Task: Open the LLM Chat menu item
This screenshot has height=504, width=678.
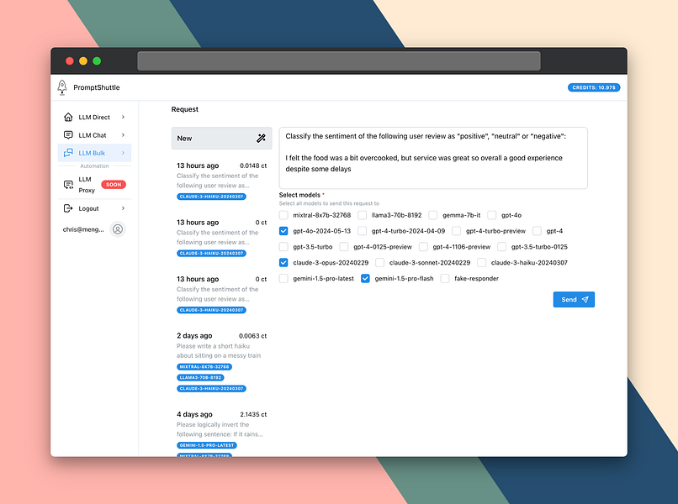Action: (94, 135)
